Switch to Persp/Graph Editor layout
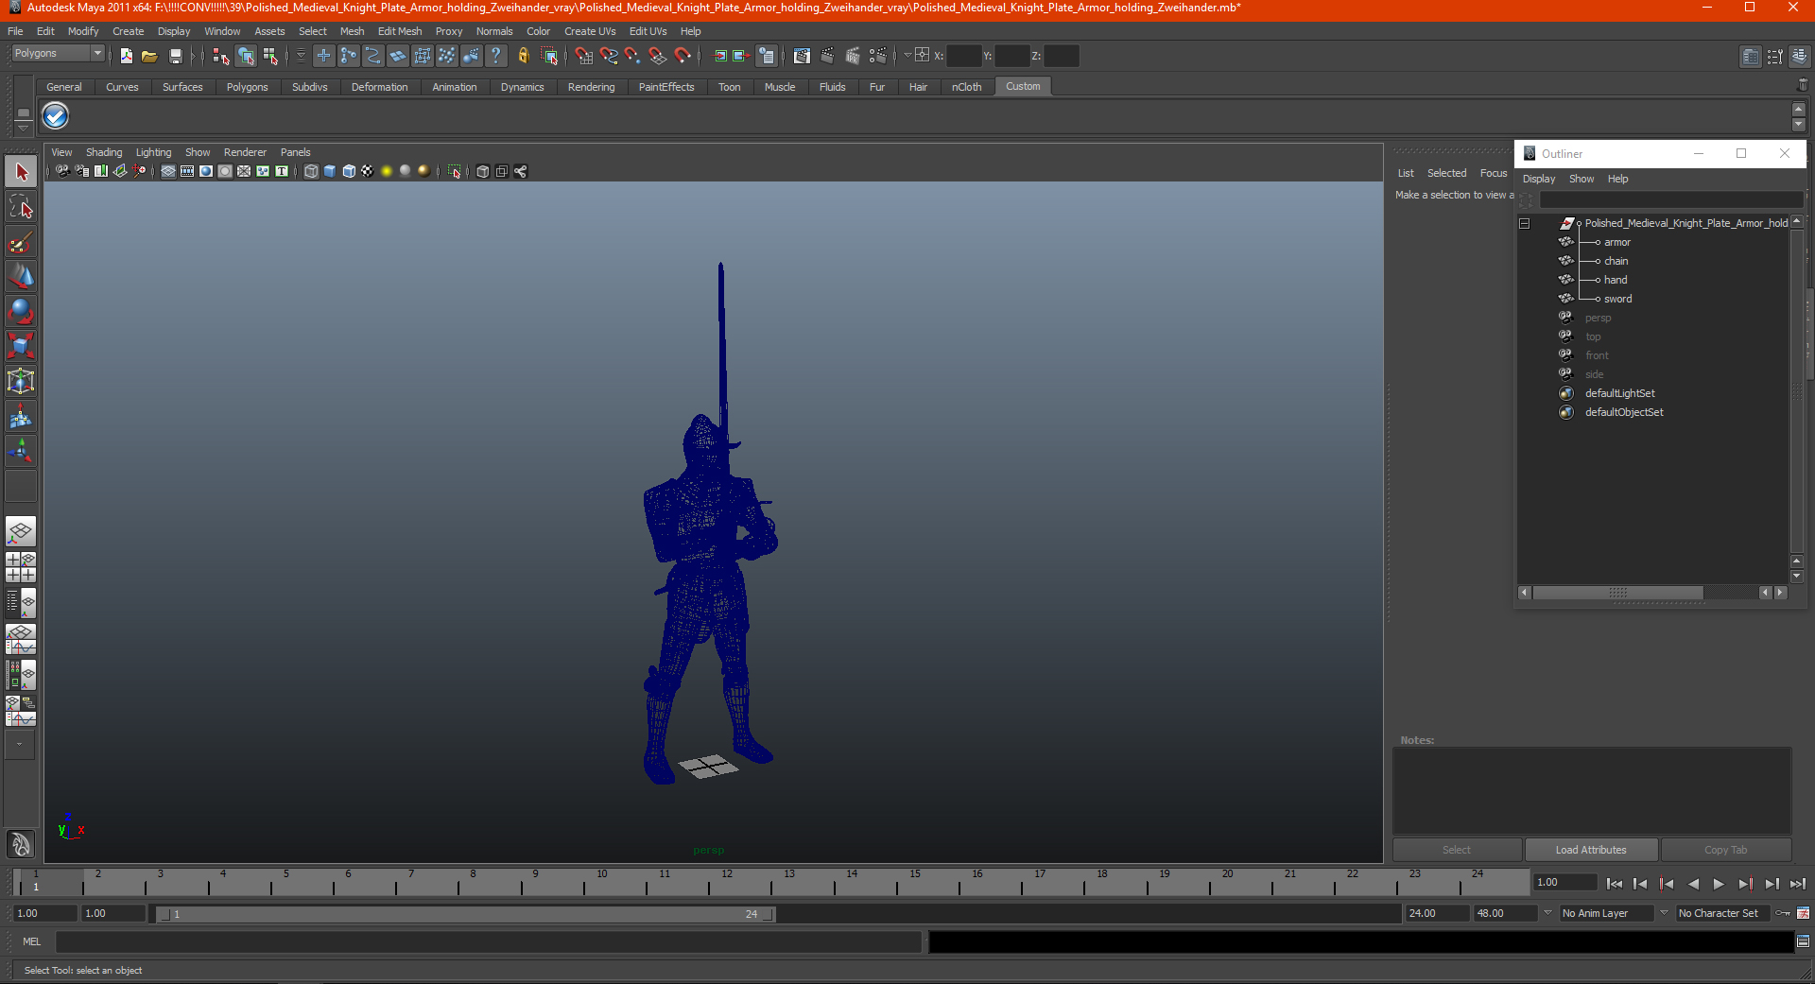Image resolution: width=1815 pixels, height=984 pixels. pyautogui.click(x=21, y=639)
